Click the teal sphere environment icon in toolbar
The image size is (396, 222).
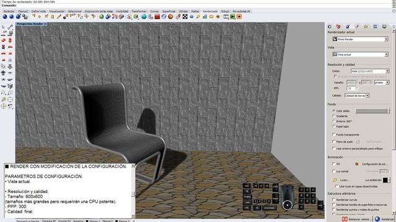point(144,17)
